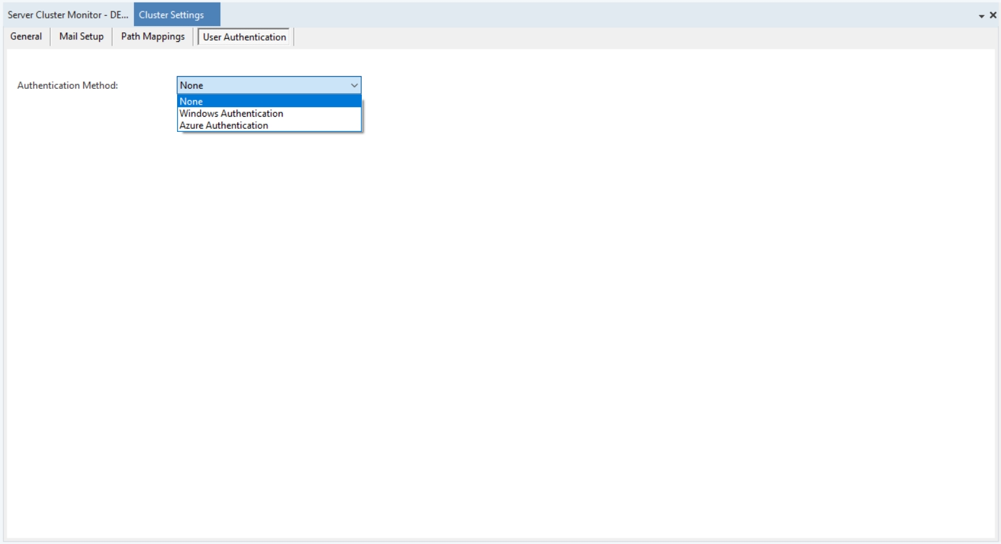Click the Authentication Method label
This screenshot has height=544, width=1001.
coord(67,86)
